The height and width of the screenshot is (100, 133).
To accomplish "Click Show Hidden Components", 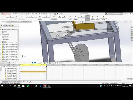I will coord(54,18).
